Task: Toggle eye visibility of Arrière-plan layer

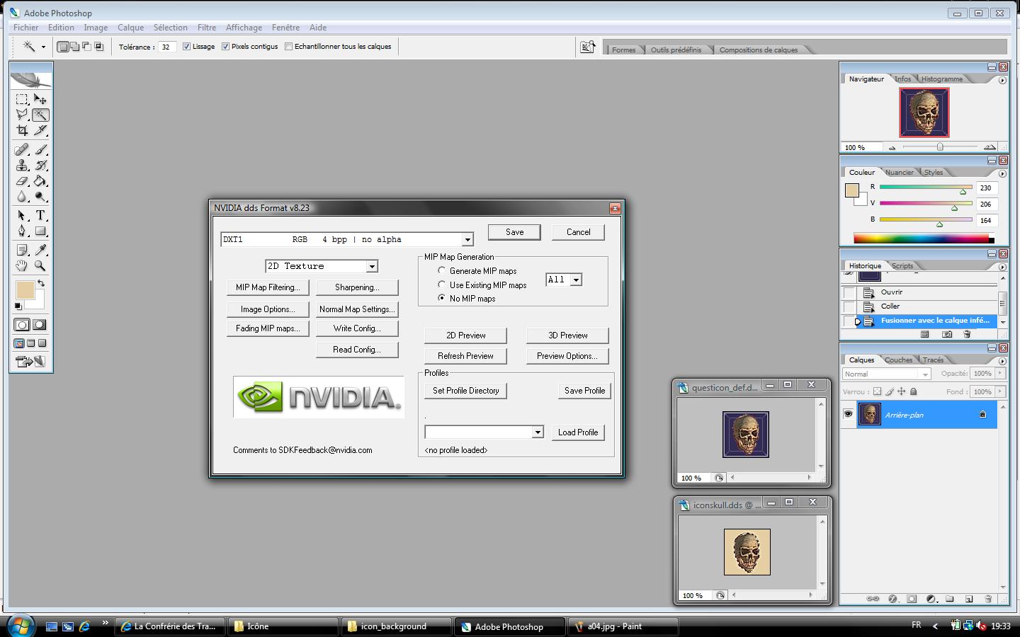Action: point(848,414)
